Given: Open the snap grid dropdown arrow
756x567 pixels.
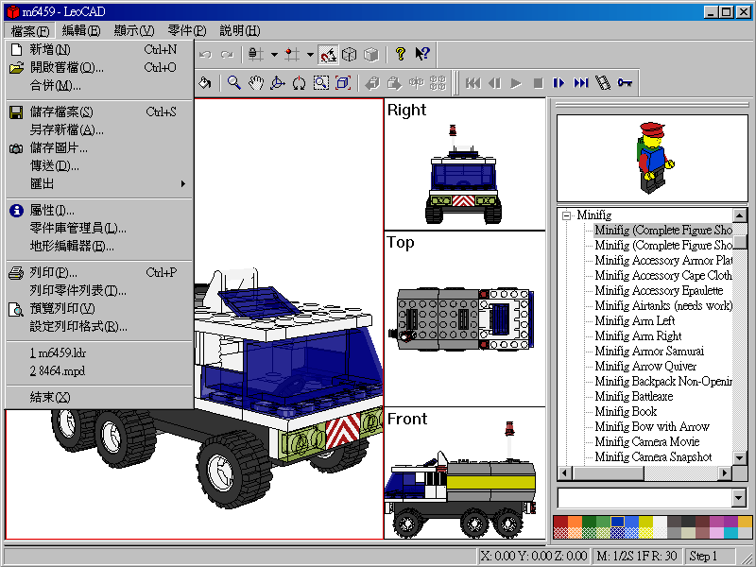Looking at the screenshot, I should pyautogui.click(x=310, y=54).
